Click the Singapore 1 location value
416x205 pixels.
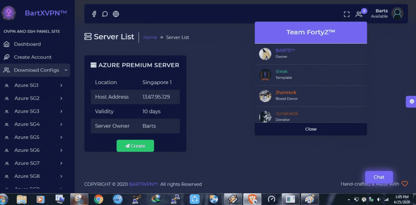pyautogui.click(x=157, y=82)
